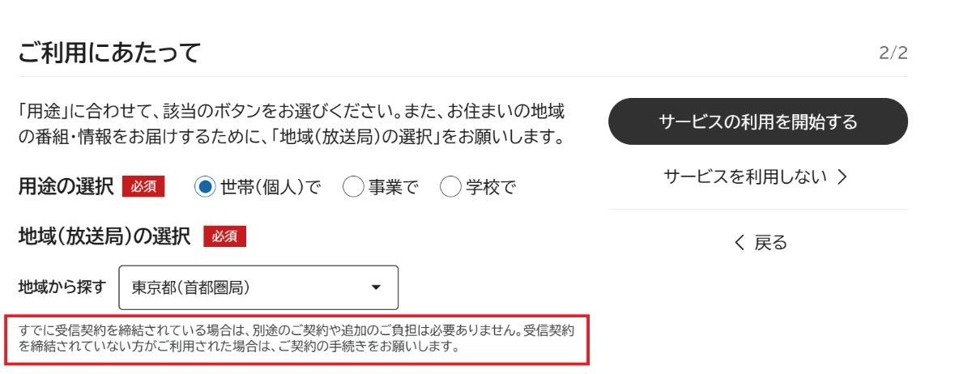Choose the 学校で radio button
Image resolution: width=972 pixels, height=374 pixels.
point(450,187)
